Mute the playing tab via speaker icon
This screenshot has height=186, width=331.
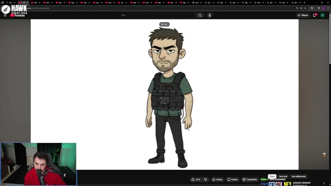click(x=24, y=3)
